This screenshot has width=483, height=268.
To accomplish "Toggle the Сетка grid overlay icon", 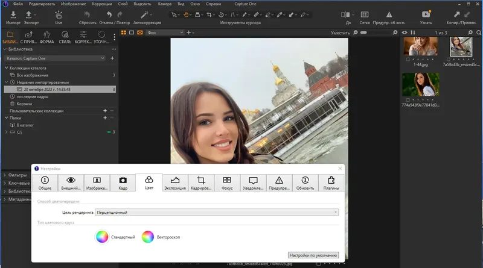I will tap(364, 14).
